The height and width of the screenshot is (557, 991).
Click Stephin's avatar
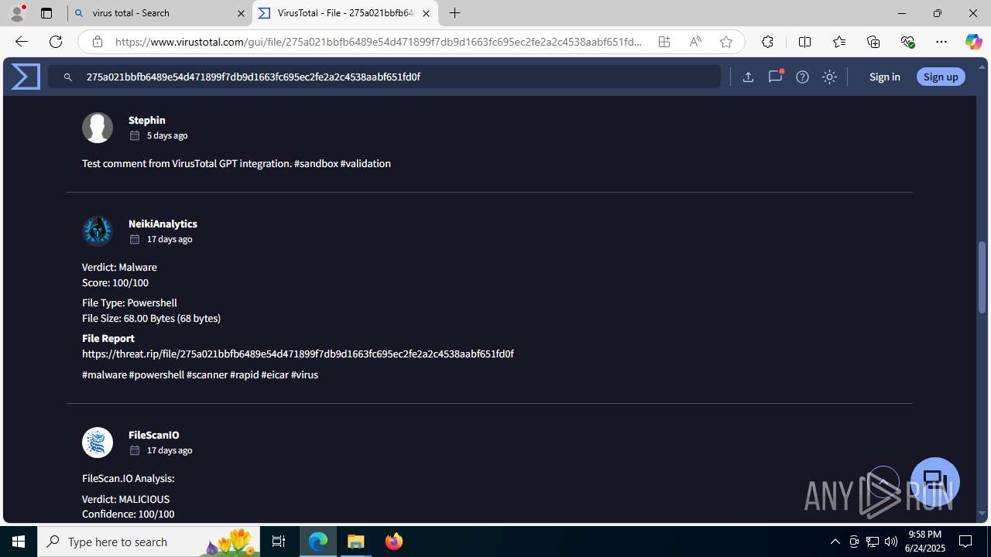[98, 128]
